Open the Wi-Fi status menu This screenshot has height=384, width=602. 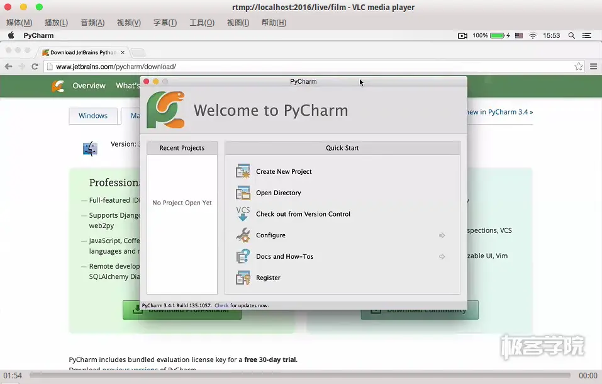pos(533,35)
